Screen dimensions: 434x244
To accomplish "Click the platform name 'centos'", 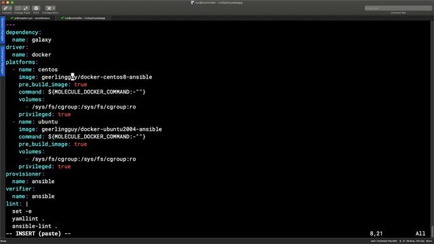I will 48,70.
